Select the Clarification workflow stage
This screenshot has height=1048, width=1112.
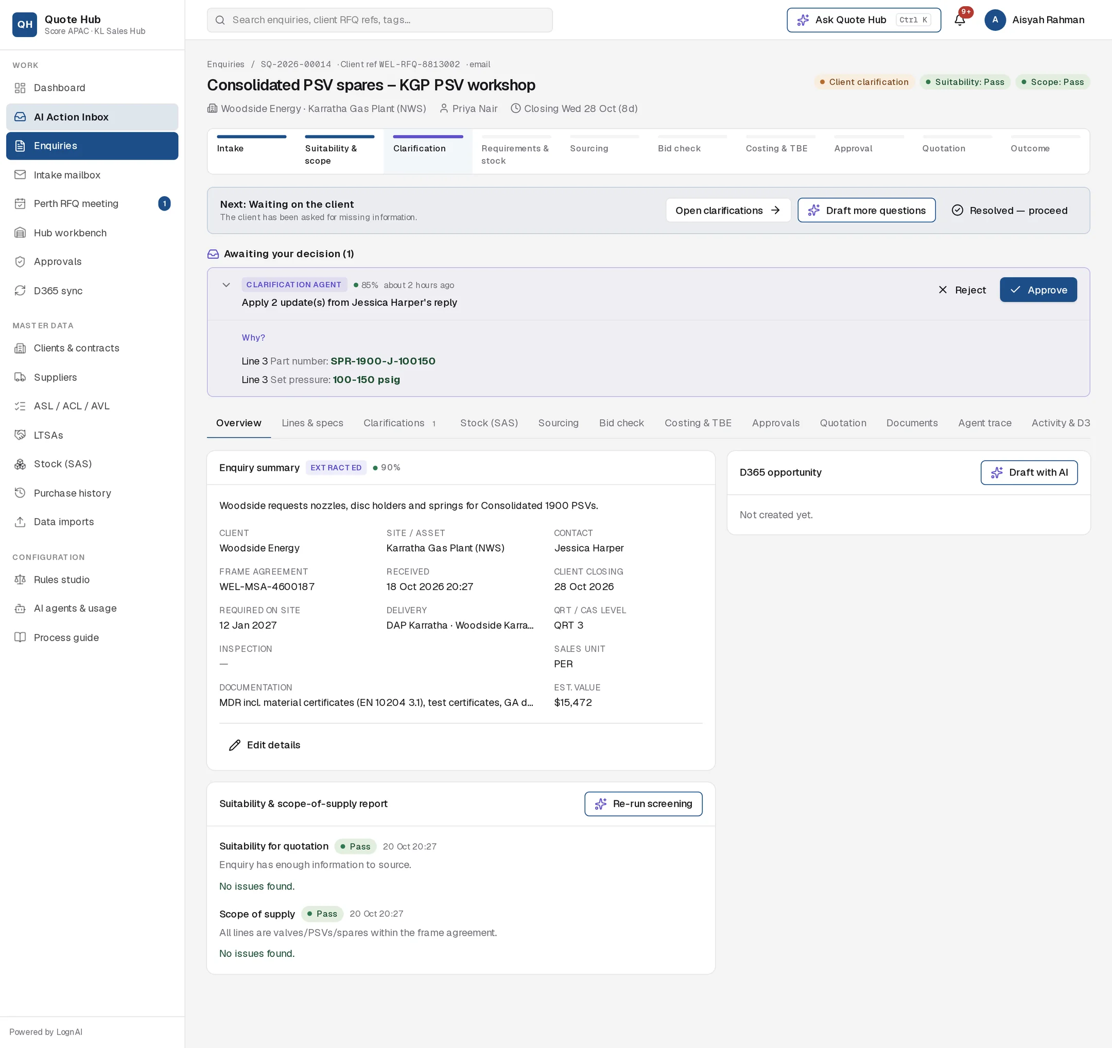pyautogui.click(x=428, y=151)
